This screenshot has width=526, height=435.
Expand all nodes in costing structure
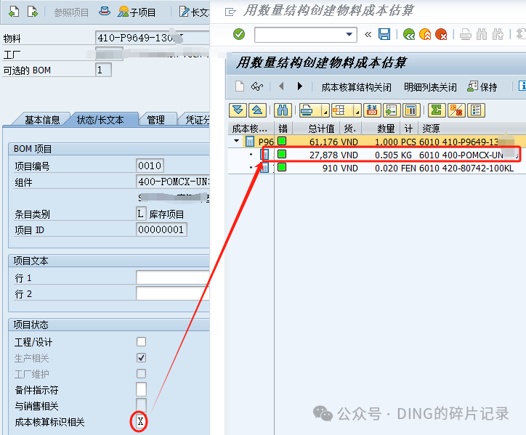click(238, 110)
